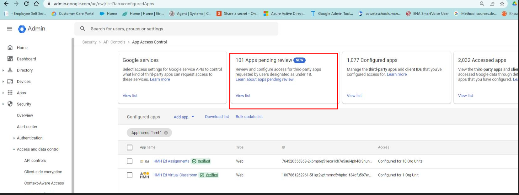Expand the Apps section arrow
The width and height of the screenshot is (519, 195).
(x=3, y=93)
